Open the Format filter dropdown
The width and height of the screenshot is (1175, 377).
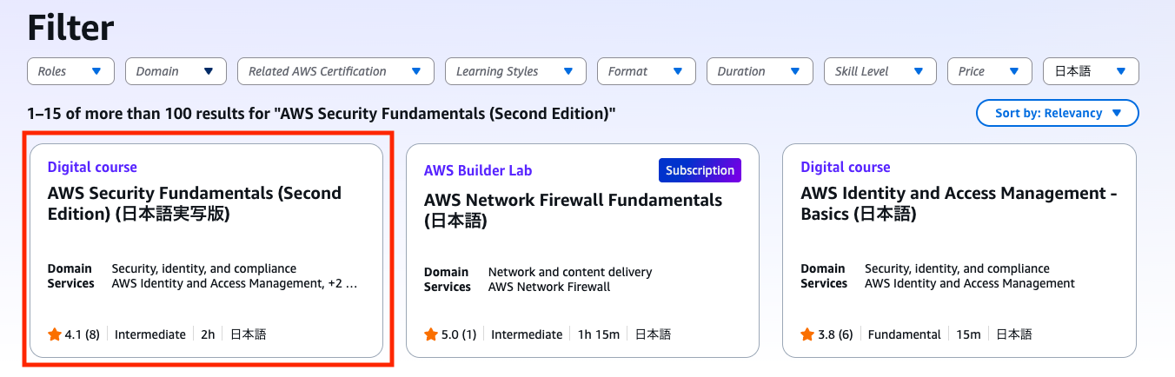point(647,71)
